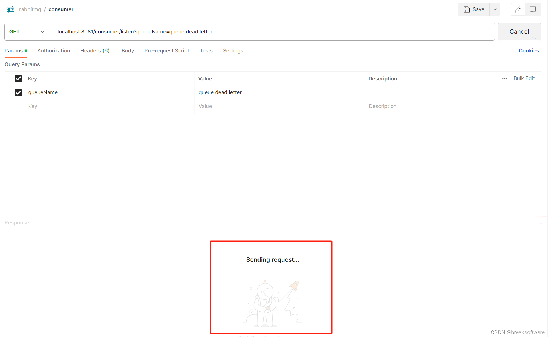Click the HTTP request type icon
The image size is (549, 337).
point(10,9)
